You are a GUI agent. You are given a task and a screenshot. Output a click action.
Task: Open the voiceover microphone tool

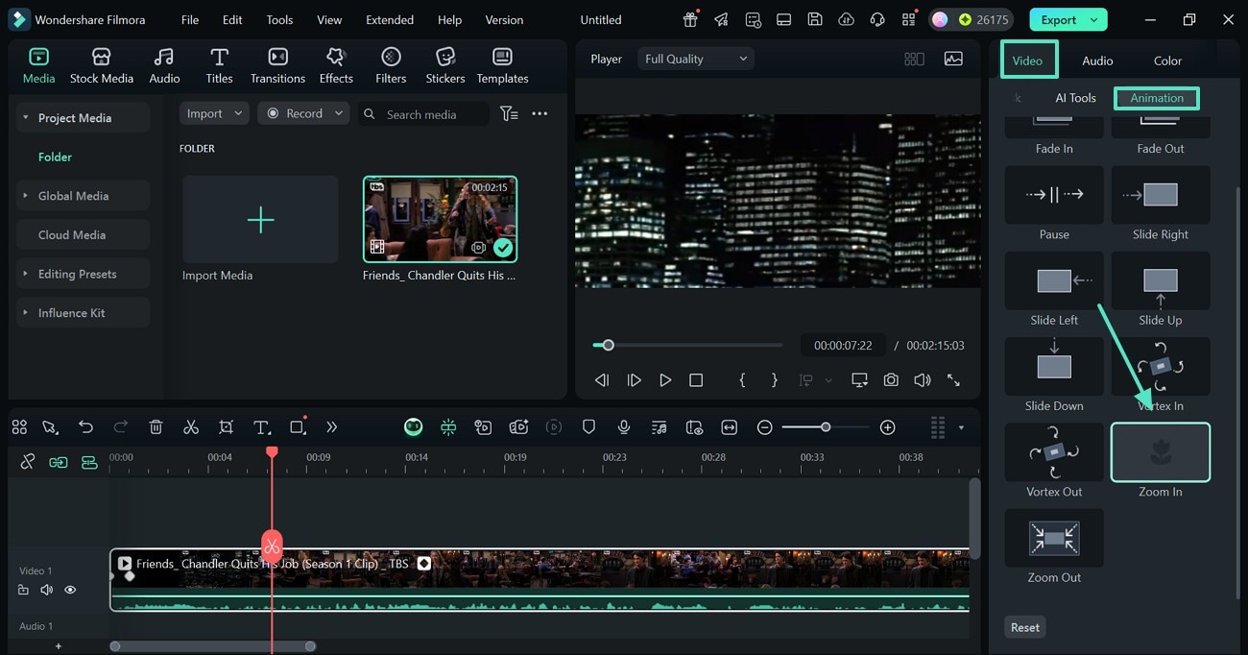pos(624,426)
